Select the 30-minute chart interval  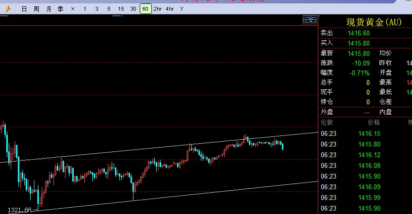coord(133,9)
